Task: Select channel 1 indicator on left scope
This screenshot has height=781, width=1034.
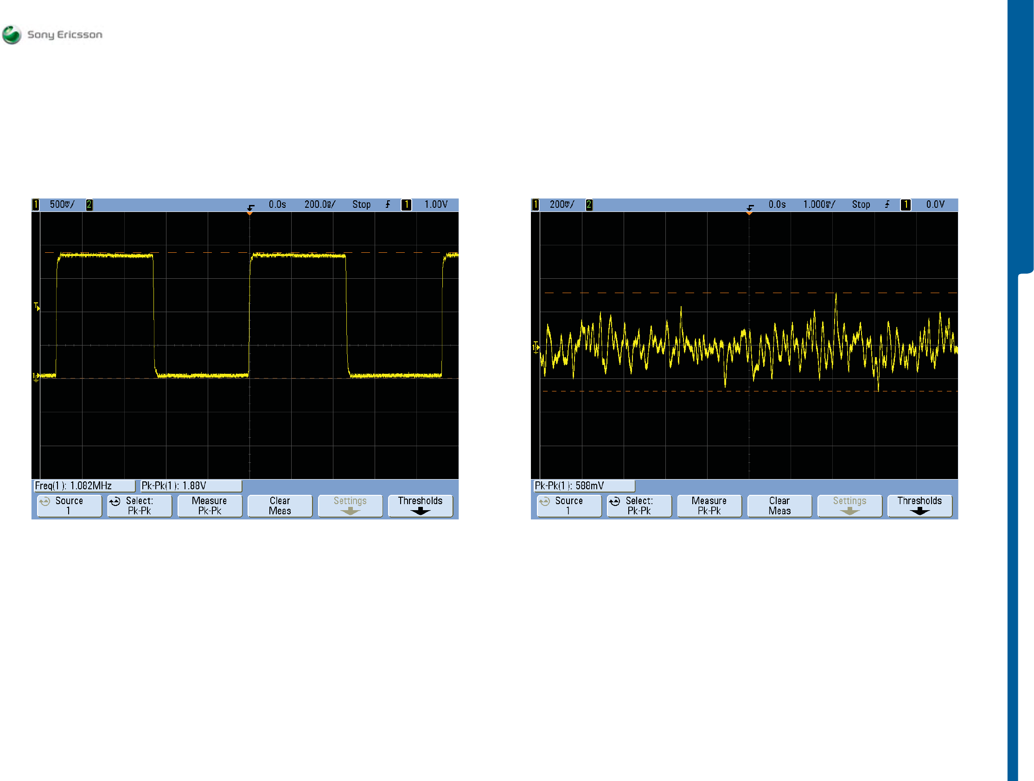Action: click(36, 205)
